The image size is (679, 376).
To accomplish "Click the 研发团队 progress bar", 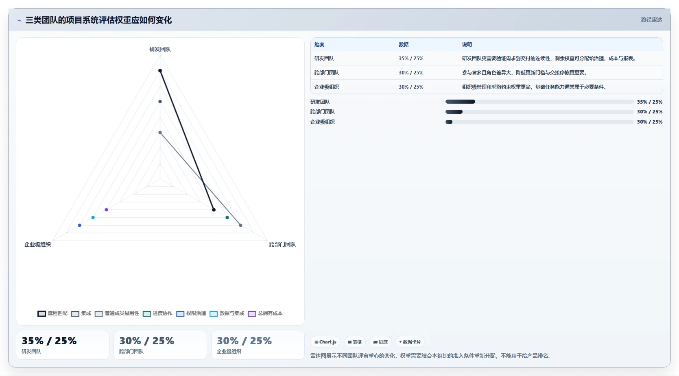I will (539, 102).
